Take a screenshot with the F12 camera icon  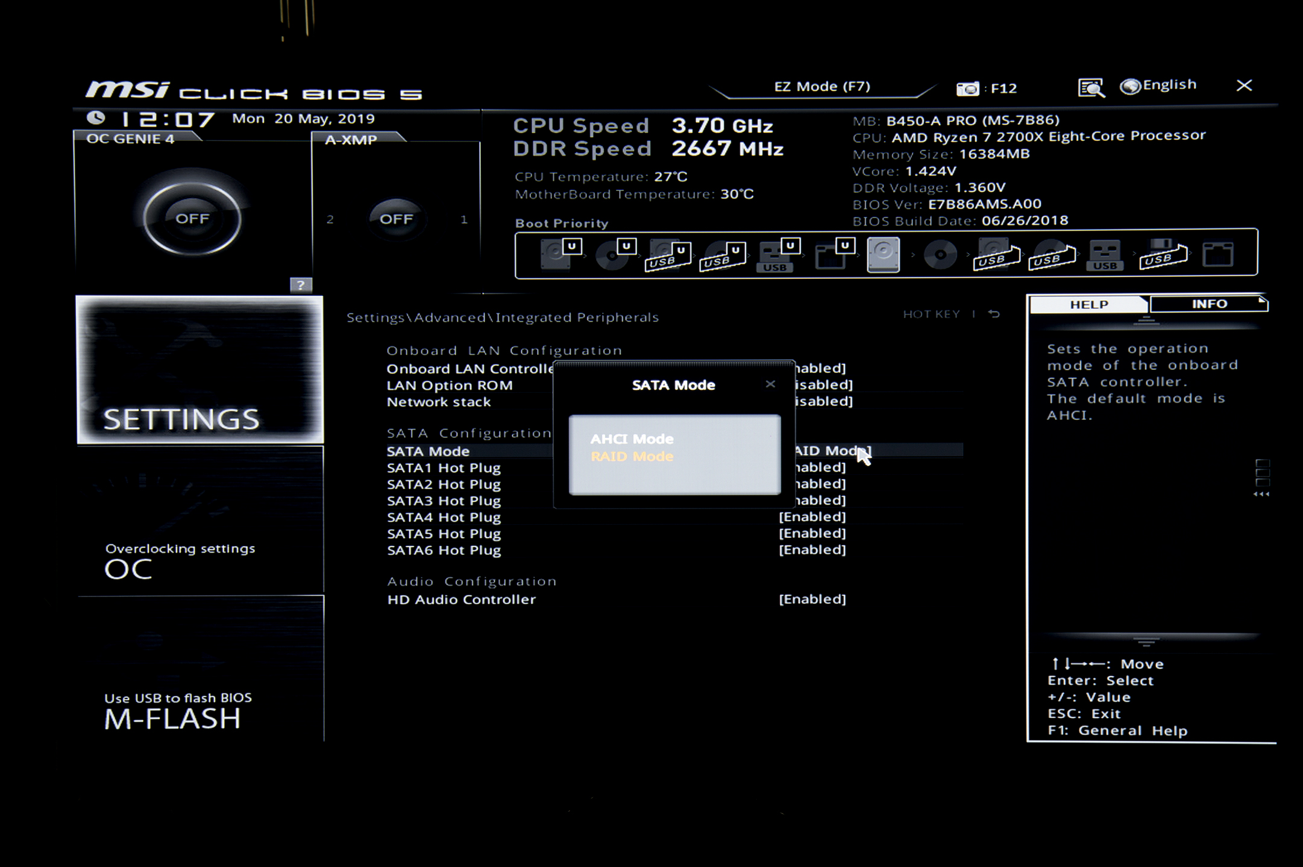968,89
